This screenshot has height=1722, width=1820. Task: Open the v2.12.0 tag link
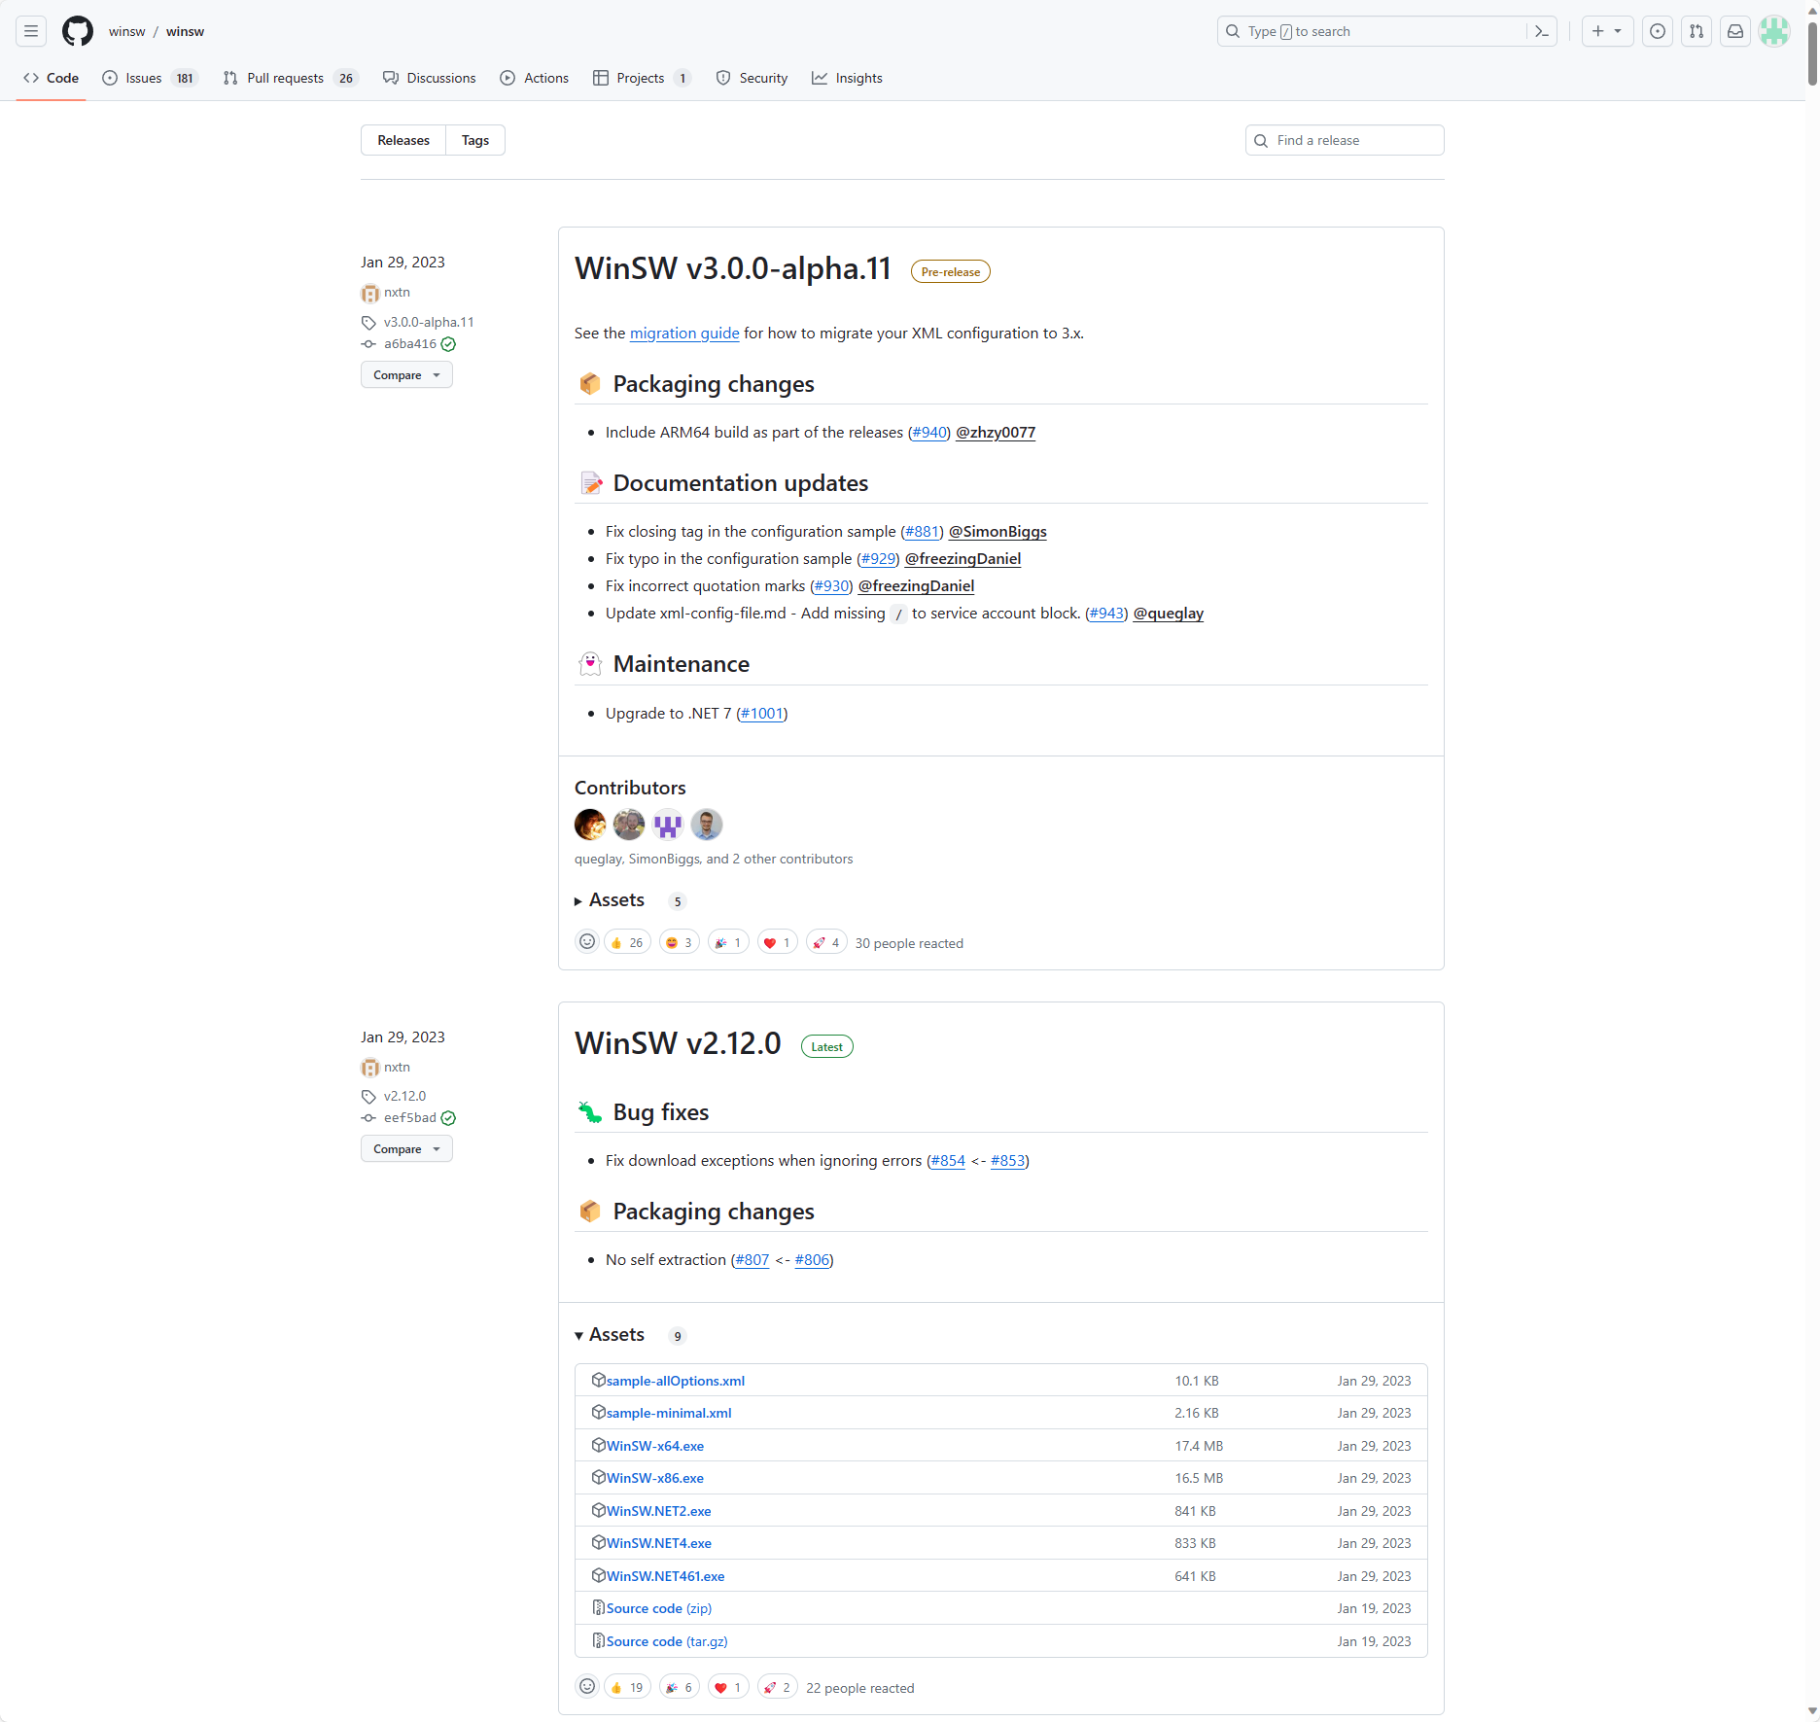(404, 1096)
